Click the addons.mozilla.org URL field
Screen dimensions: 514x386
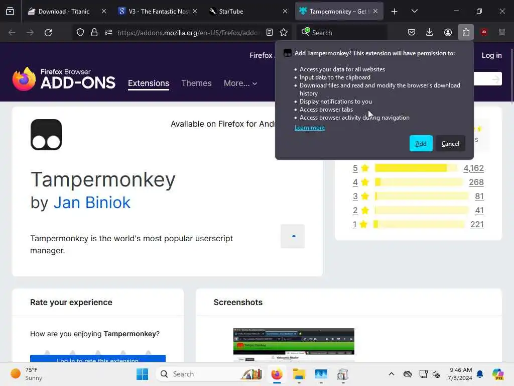[189, 33]
